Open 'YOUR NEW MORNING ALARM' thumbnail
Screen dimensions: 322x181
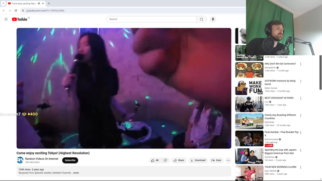coord(249,173)
